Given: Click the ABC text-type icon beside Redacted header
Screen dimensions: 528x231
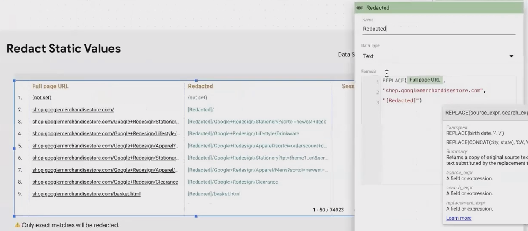Looking at the screenshot, I should (359, 8).
